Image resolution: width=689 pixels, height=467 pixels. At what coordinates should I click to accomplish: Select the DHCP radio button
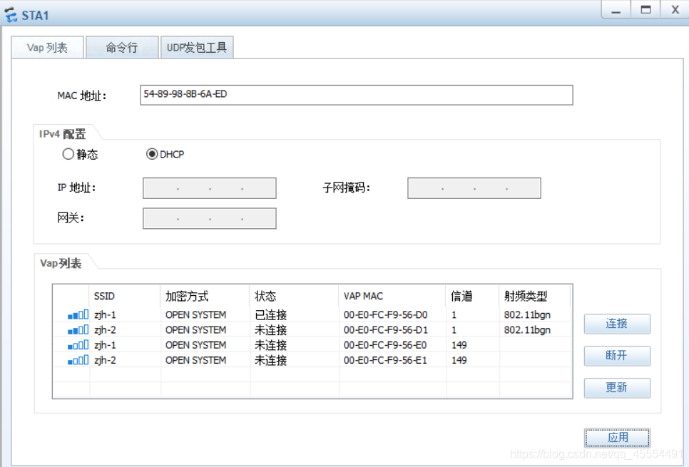pyautogui.click(x=152, y=154)
